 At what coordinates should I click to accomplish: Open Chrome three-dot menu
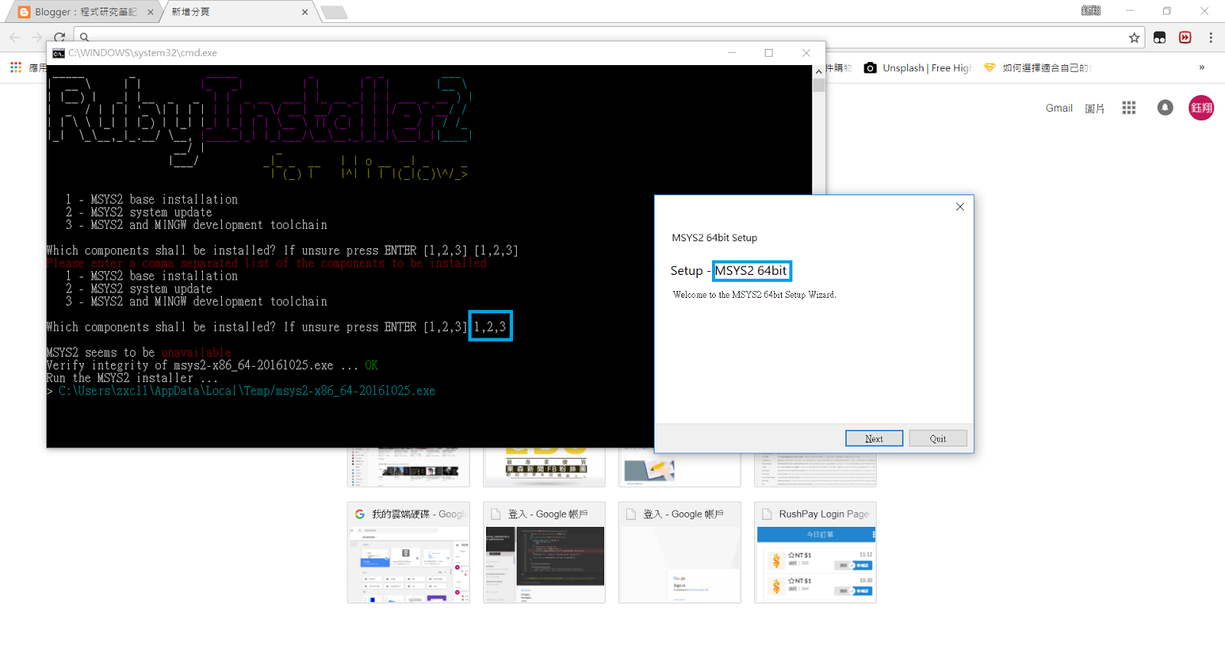point(1210,38)
